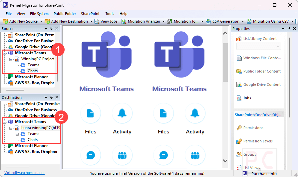Click the center pane scroll up arrow
The height and width of the screenshot is (177, 298).
point(225,33)
